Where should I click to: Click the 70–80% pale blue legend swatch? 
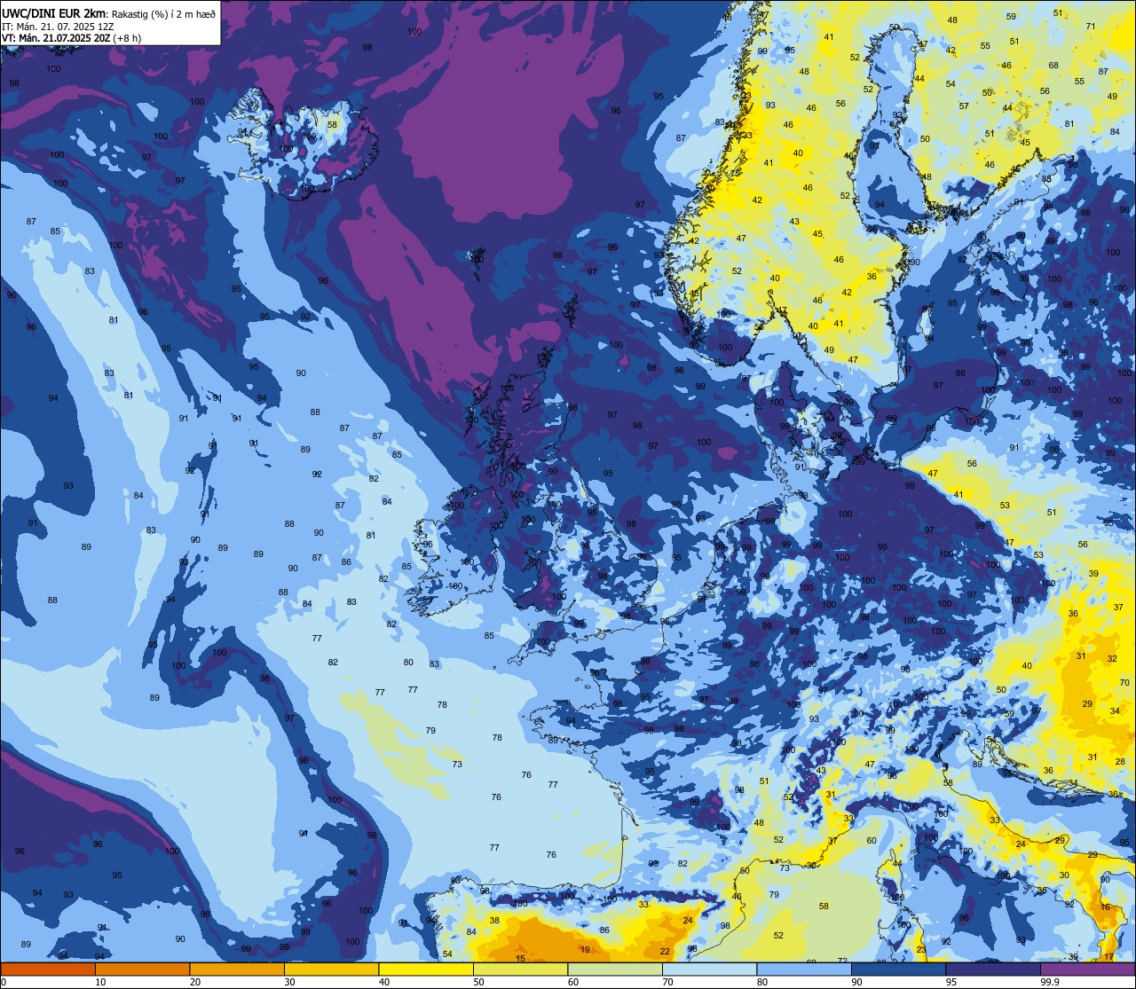(x=709, y=969)
